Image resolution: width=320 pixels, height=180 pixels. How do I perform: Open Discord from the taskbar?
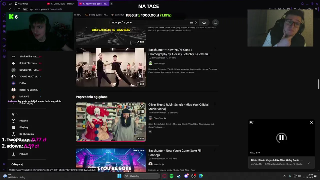point(186,176)
